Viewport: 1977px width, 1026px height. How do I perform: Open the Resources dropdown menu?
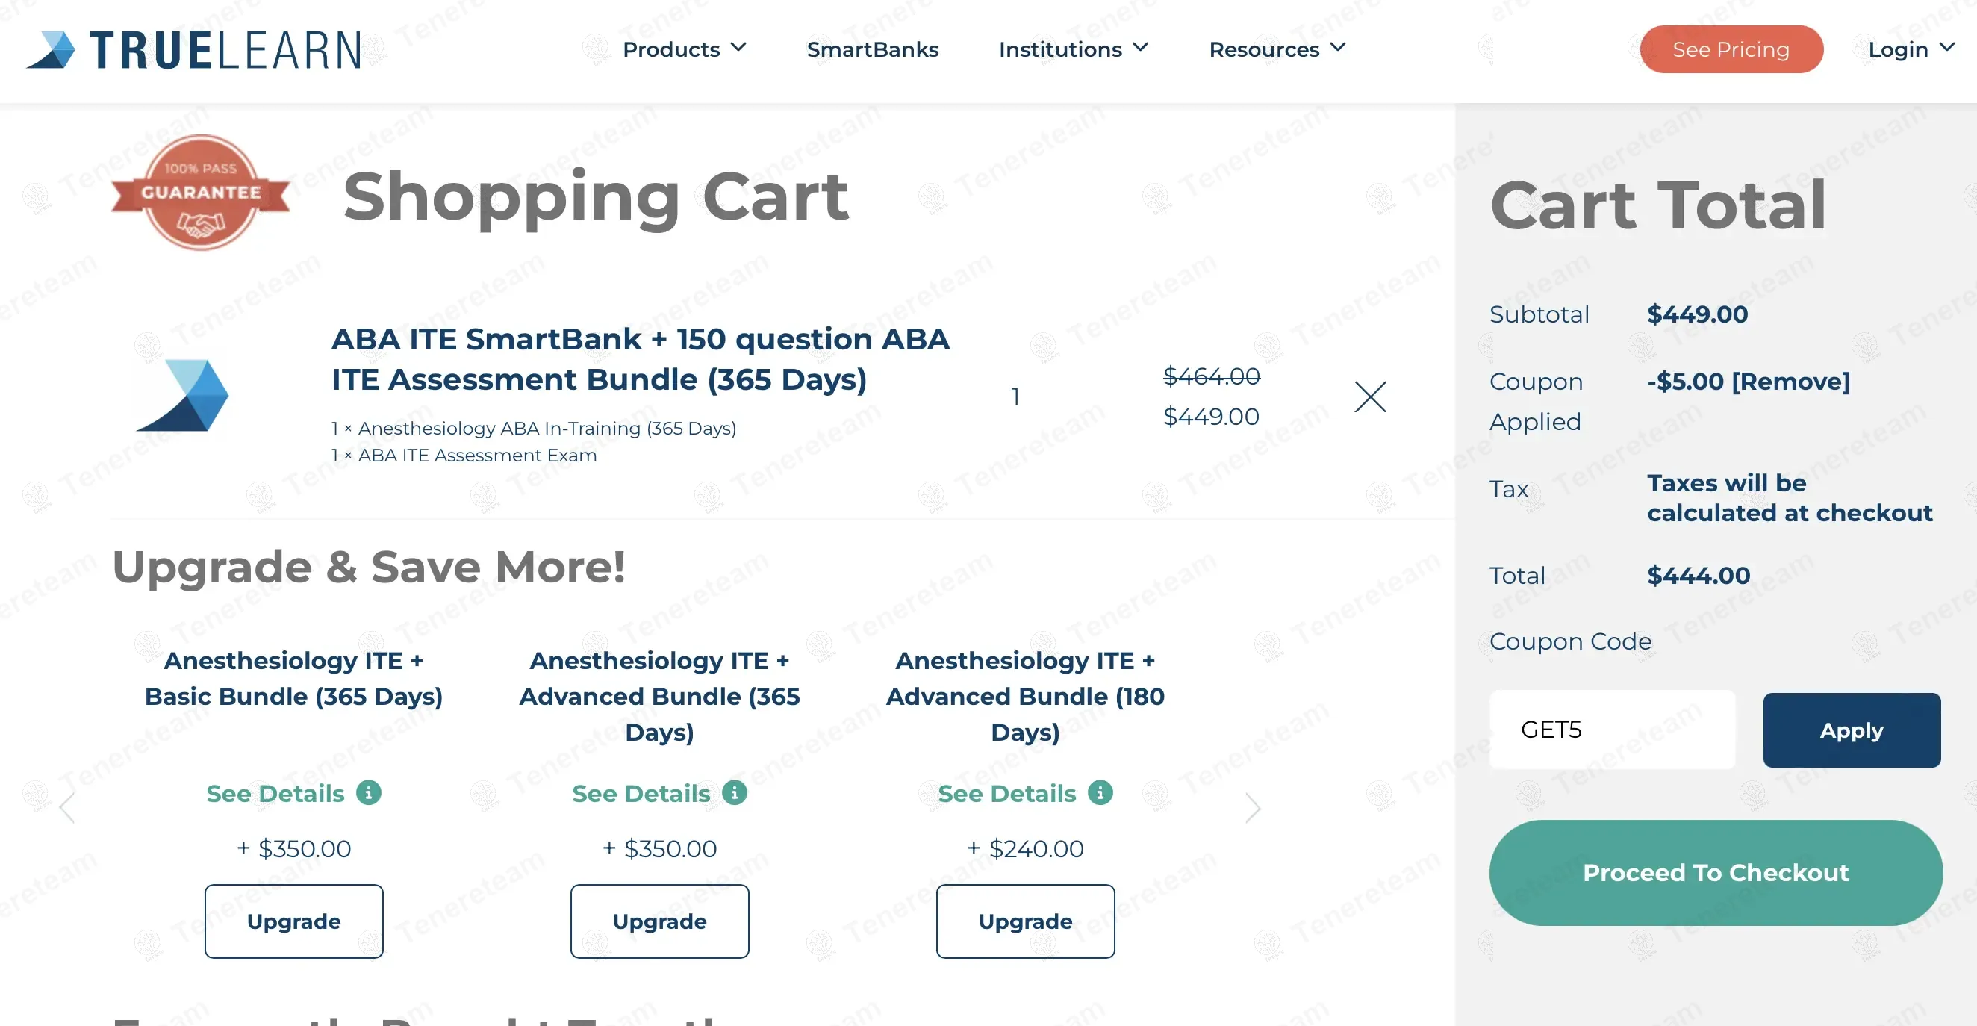1277,49
